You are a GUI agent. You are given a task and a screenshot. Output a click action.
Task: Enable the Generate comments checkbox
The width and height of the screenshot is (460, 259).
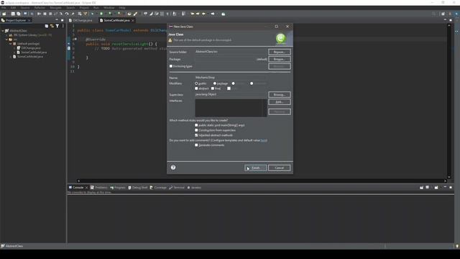196,145
